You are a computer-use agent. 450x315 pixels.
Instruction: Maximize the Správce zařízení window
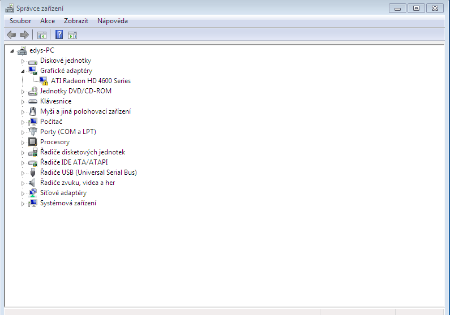416,8
